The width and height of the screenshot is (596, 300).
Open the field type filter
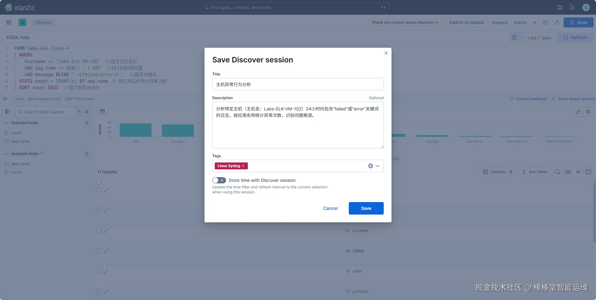pos(83,112)
